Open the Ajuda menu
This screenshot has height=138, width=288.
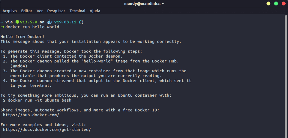coord(95,11)
